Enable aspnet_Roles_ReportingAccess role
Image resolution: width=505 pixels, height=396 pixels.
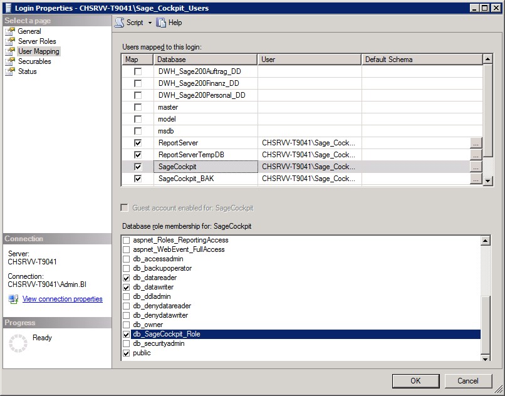pos(127,241)
